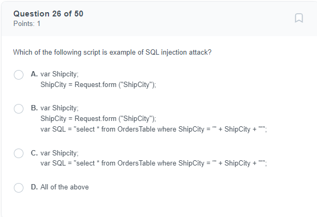Click the Points: 1 text

click(x=27, y=24)
